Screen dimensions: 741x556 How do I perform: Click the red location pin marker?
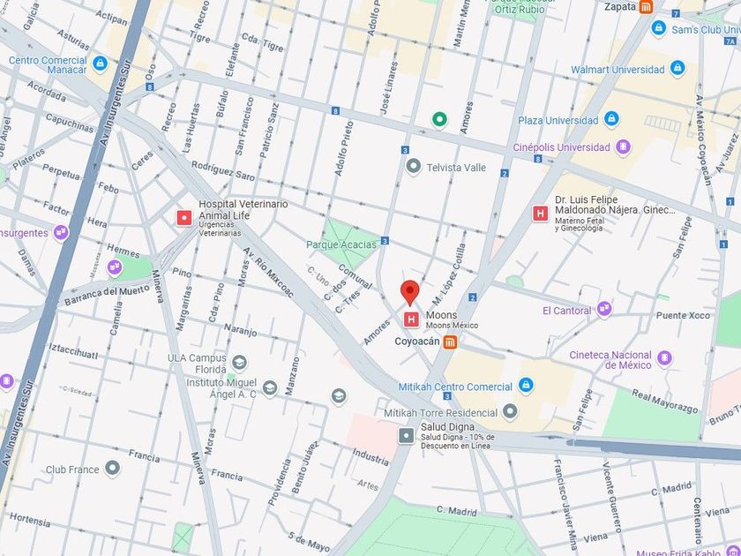[x=409, y=293]
